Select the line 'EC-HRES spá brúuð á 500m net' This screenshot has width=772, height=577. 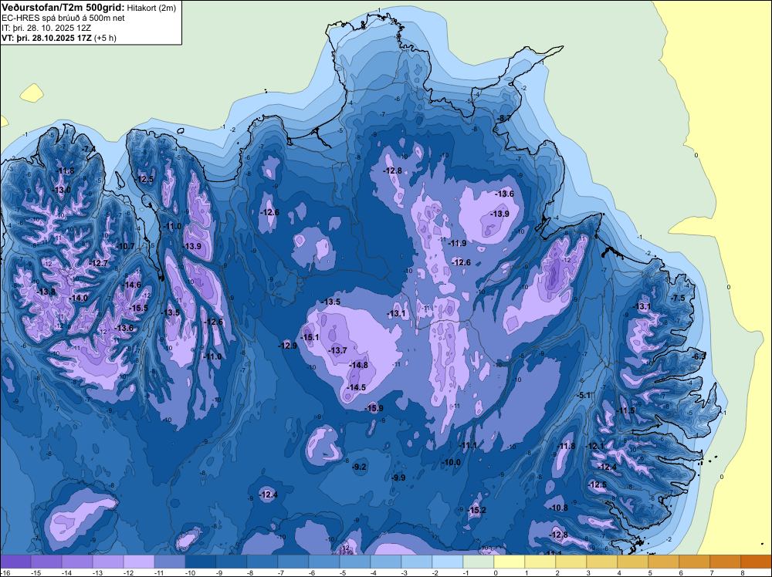(63, 19)
